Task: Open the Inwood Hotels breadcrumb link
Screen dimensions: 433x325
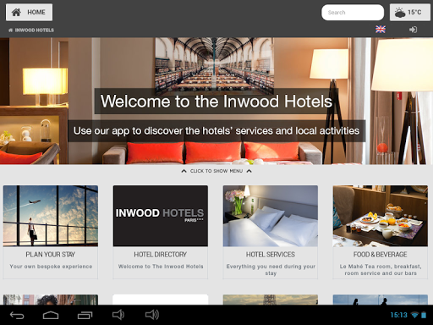Action: (x=31, y=30)
